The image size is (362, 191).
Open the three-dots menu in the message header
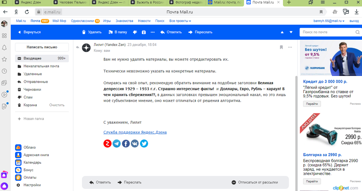tap(290, 47)
